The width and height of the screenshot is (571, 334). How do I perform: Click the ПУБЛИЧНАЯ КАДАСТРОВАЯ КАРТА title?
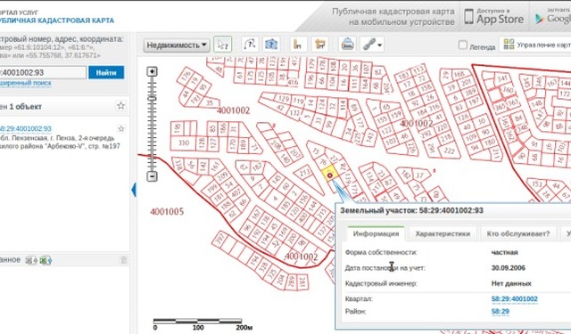(x=57, y=20)
